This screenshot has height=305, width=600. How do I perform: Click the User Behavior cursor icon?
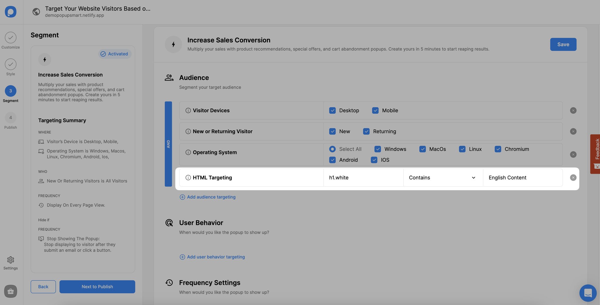[x=169, y=223]
